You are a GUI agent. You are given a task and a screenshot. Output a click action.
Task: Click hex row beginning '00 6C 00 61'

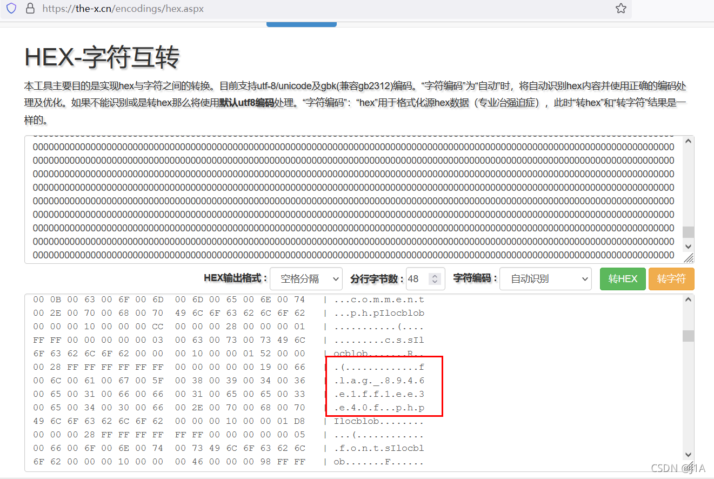point(169,381)
